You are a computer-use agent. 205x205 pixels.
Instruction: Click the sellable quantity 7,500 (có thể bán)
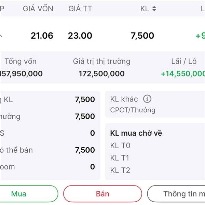(85, 150)
